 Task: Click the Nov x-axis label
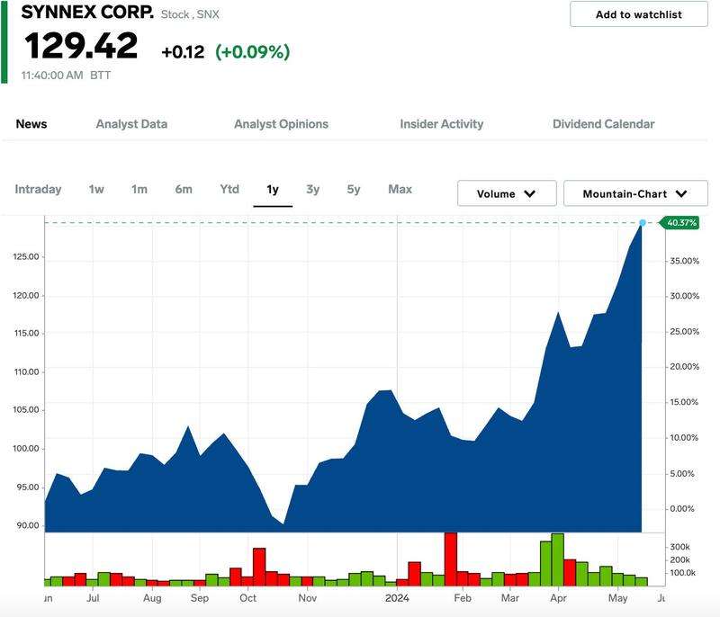click(x=307, y=598)
